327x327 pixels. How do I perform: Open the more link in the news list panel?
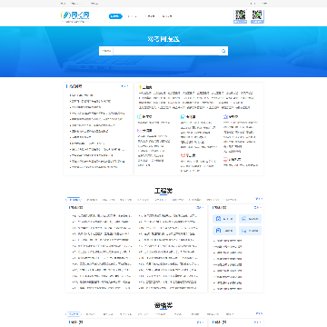124,86
